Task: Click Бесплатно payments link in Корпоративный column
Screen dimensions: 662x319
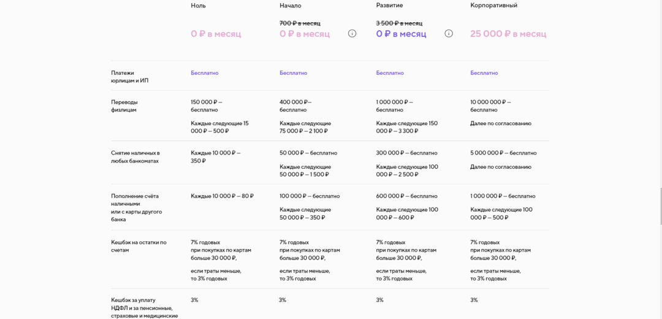Action: [484, 73]
